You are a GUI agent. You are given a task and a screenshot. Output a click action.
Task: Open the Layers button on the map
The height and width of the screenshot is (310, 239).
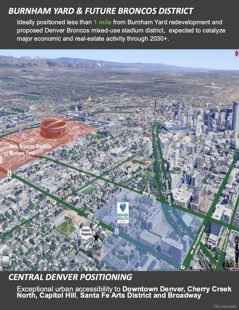6,262
